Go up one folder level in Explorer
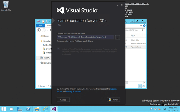This screenshot has width=180, height=112. pos(50,30)
